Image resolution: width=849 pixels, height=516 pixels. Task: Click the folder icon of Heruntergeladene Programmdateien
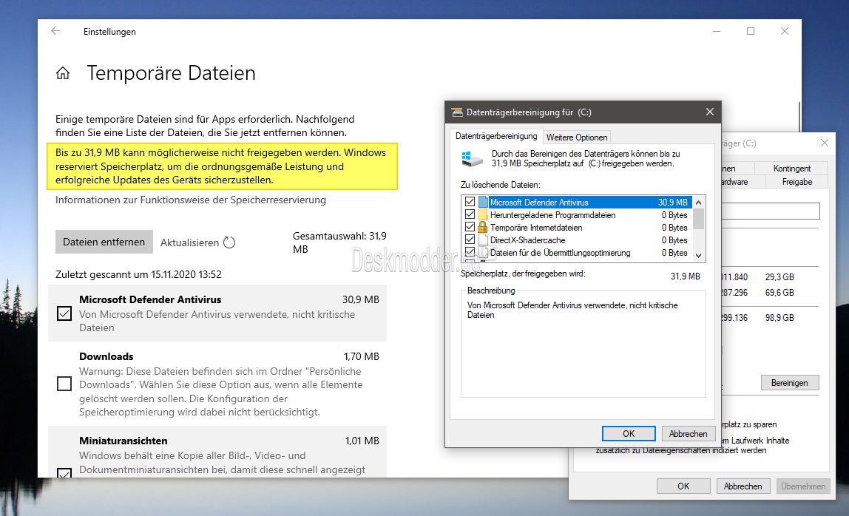point(483,215)
